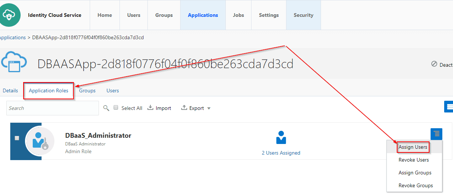Check the Select All checkbox
Viewport: 453px width, 196px height.
(x=116, y=108)
